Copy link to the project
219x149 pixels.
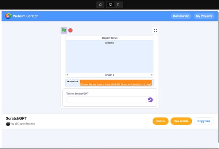(x=204, y=121)
